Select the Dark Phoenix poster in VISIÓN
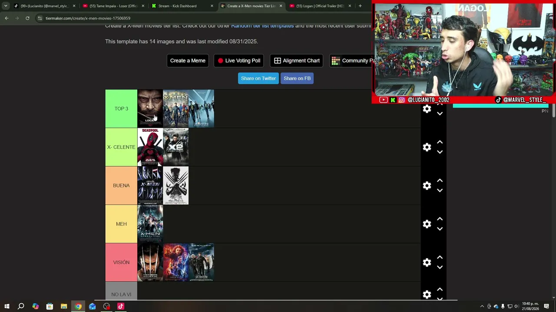 click(176, 263)
